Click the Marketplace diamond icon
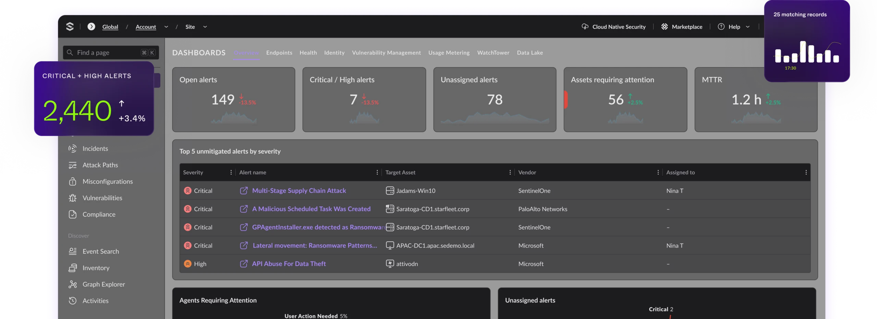 click(665, 27)
